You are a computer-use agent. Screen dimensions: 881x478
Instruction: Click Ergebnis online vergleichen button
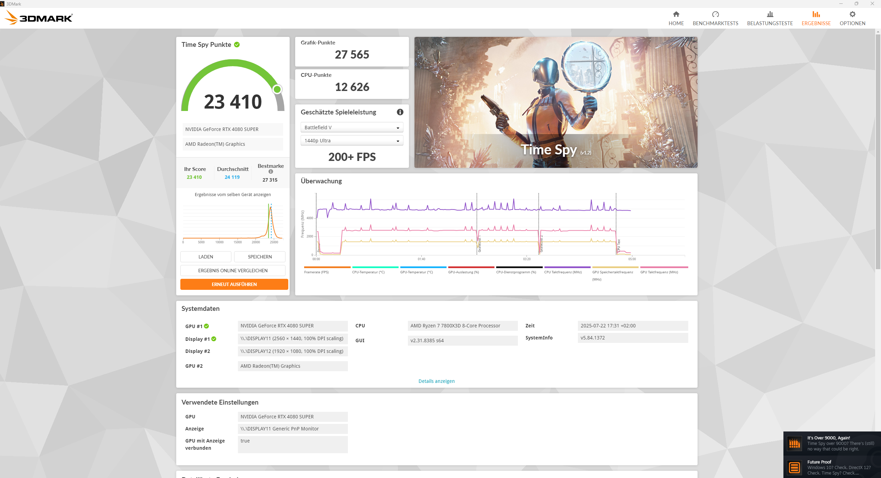(x=233, y=271)
